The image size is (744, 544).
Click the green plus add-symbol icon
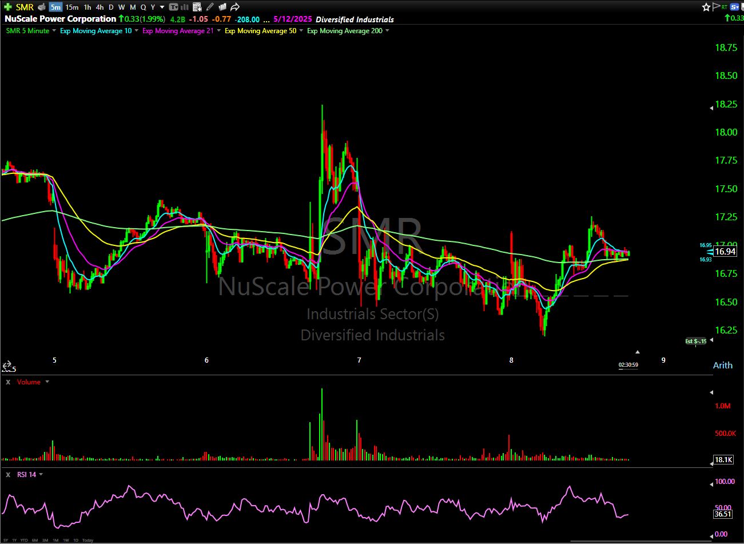tap(7, 7)
